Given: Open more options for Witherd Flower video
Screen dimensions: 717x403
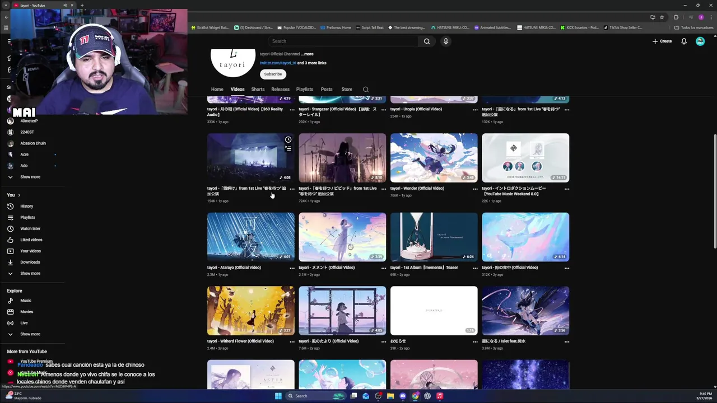Looking at the screenshot, I should point(292,341).
